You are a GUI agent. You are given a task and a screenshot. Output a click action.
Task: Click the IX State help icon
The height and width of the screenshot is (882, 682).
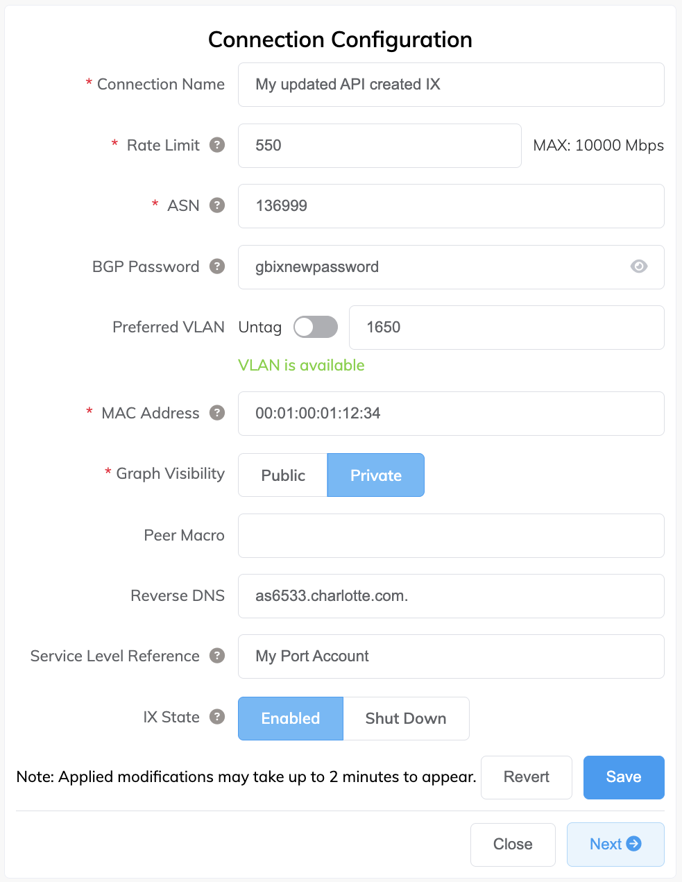coord(217,717)
